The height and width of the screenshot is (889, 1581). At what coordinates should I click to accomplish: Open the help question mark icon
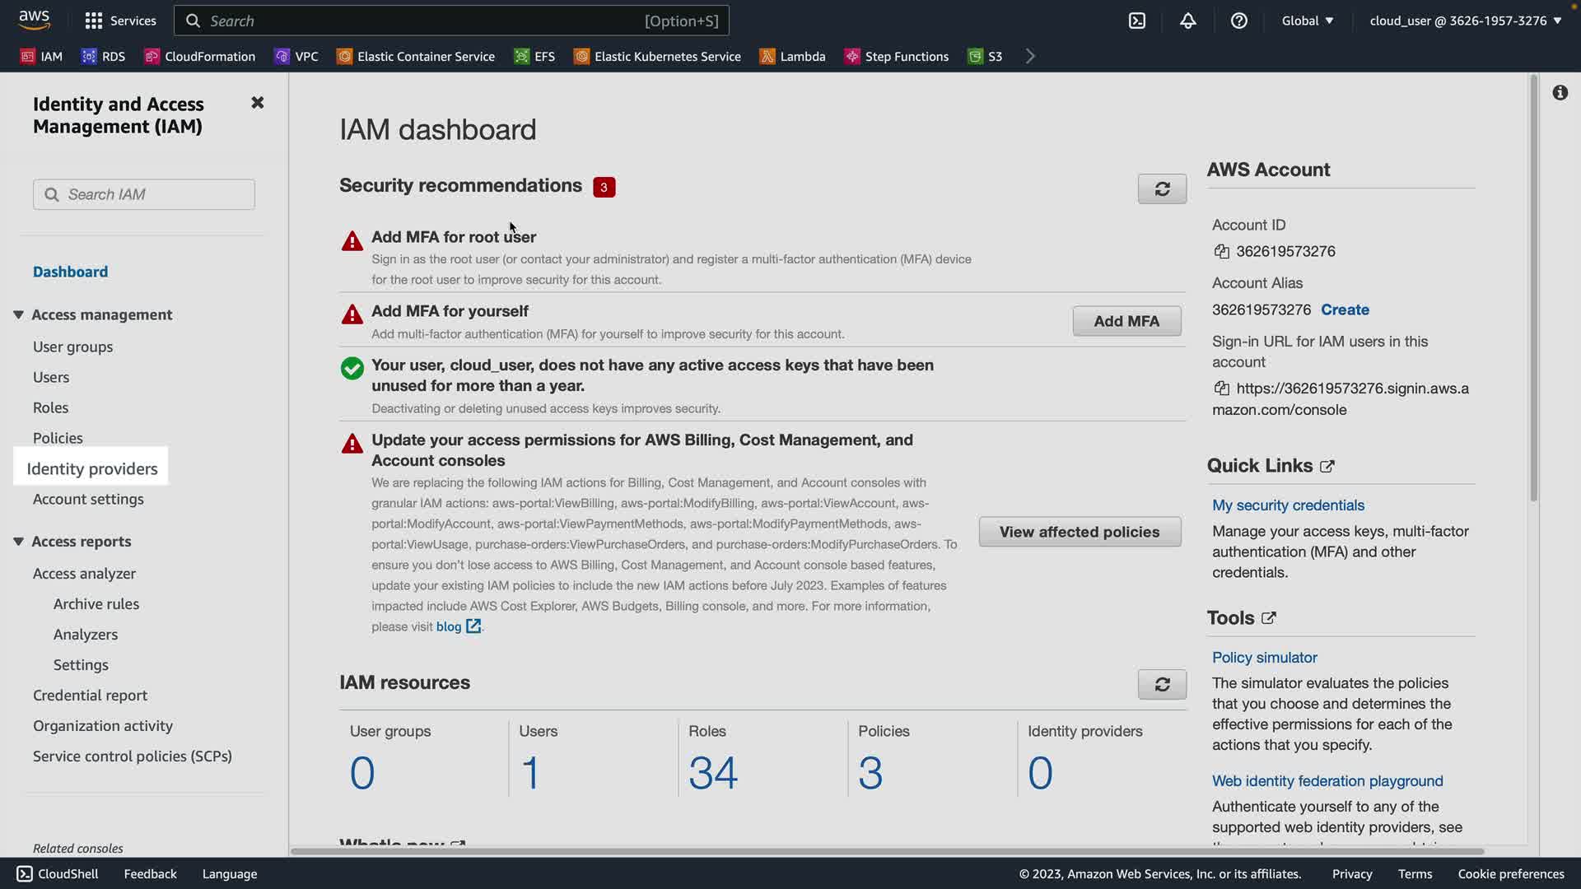[1238, 21]
